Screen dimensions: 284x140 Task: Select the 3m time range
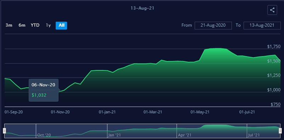[9, 26]
